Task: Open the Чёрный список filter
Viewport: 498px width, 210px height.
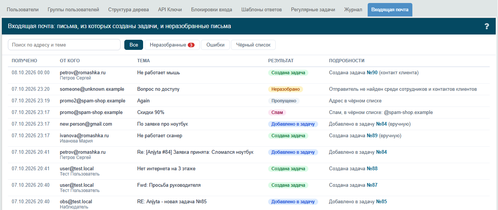Action: pos(253,45)
